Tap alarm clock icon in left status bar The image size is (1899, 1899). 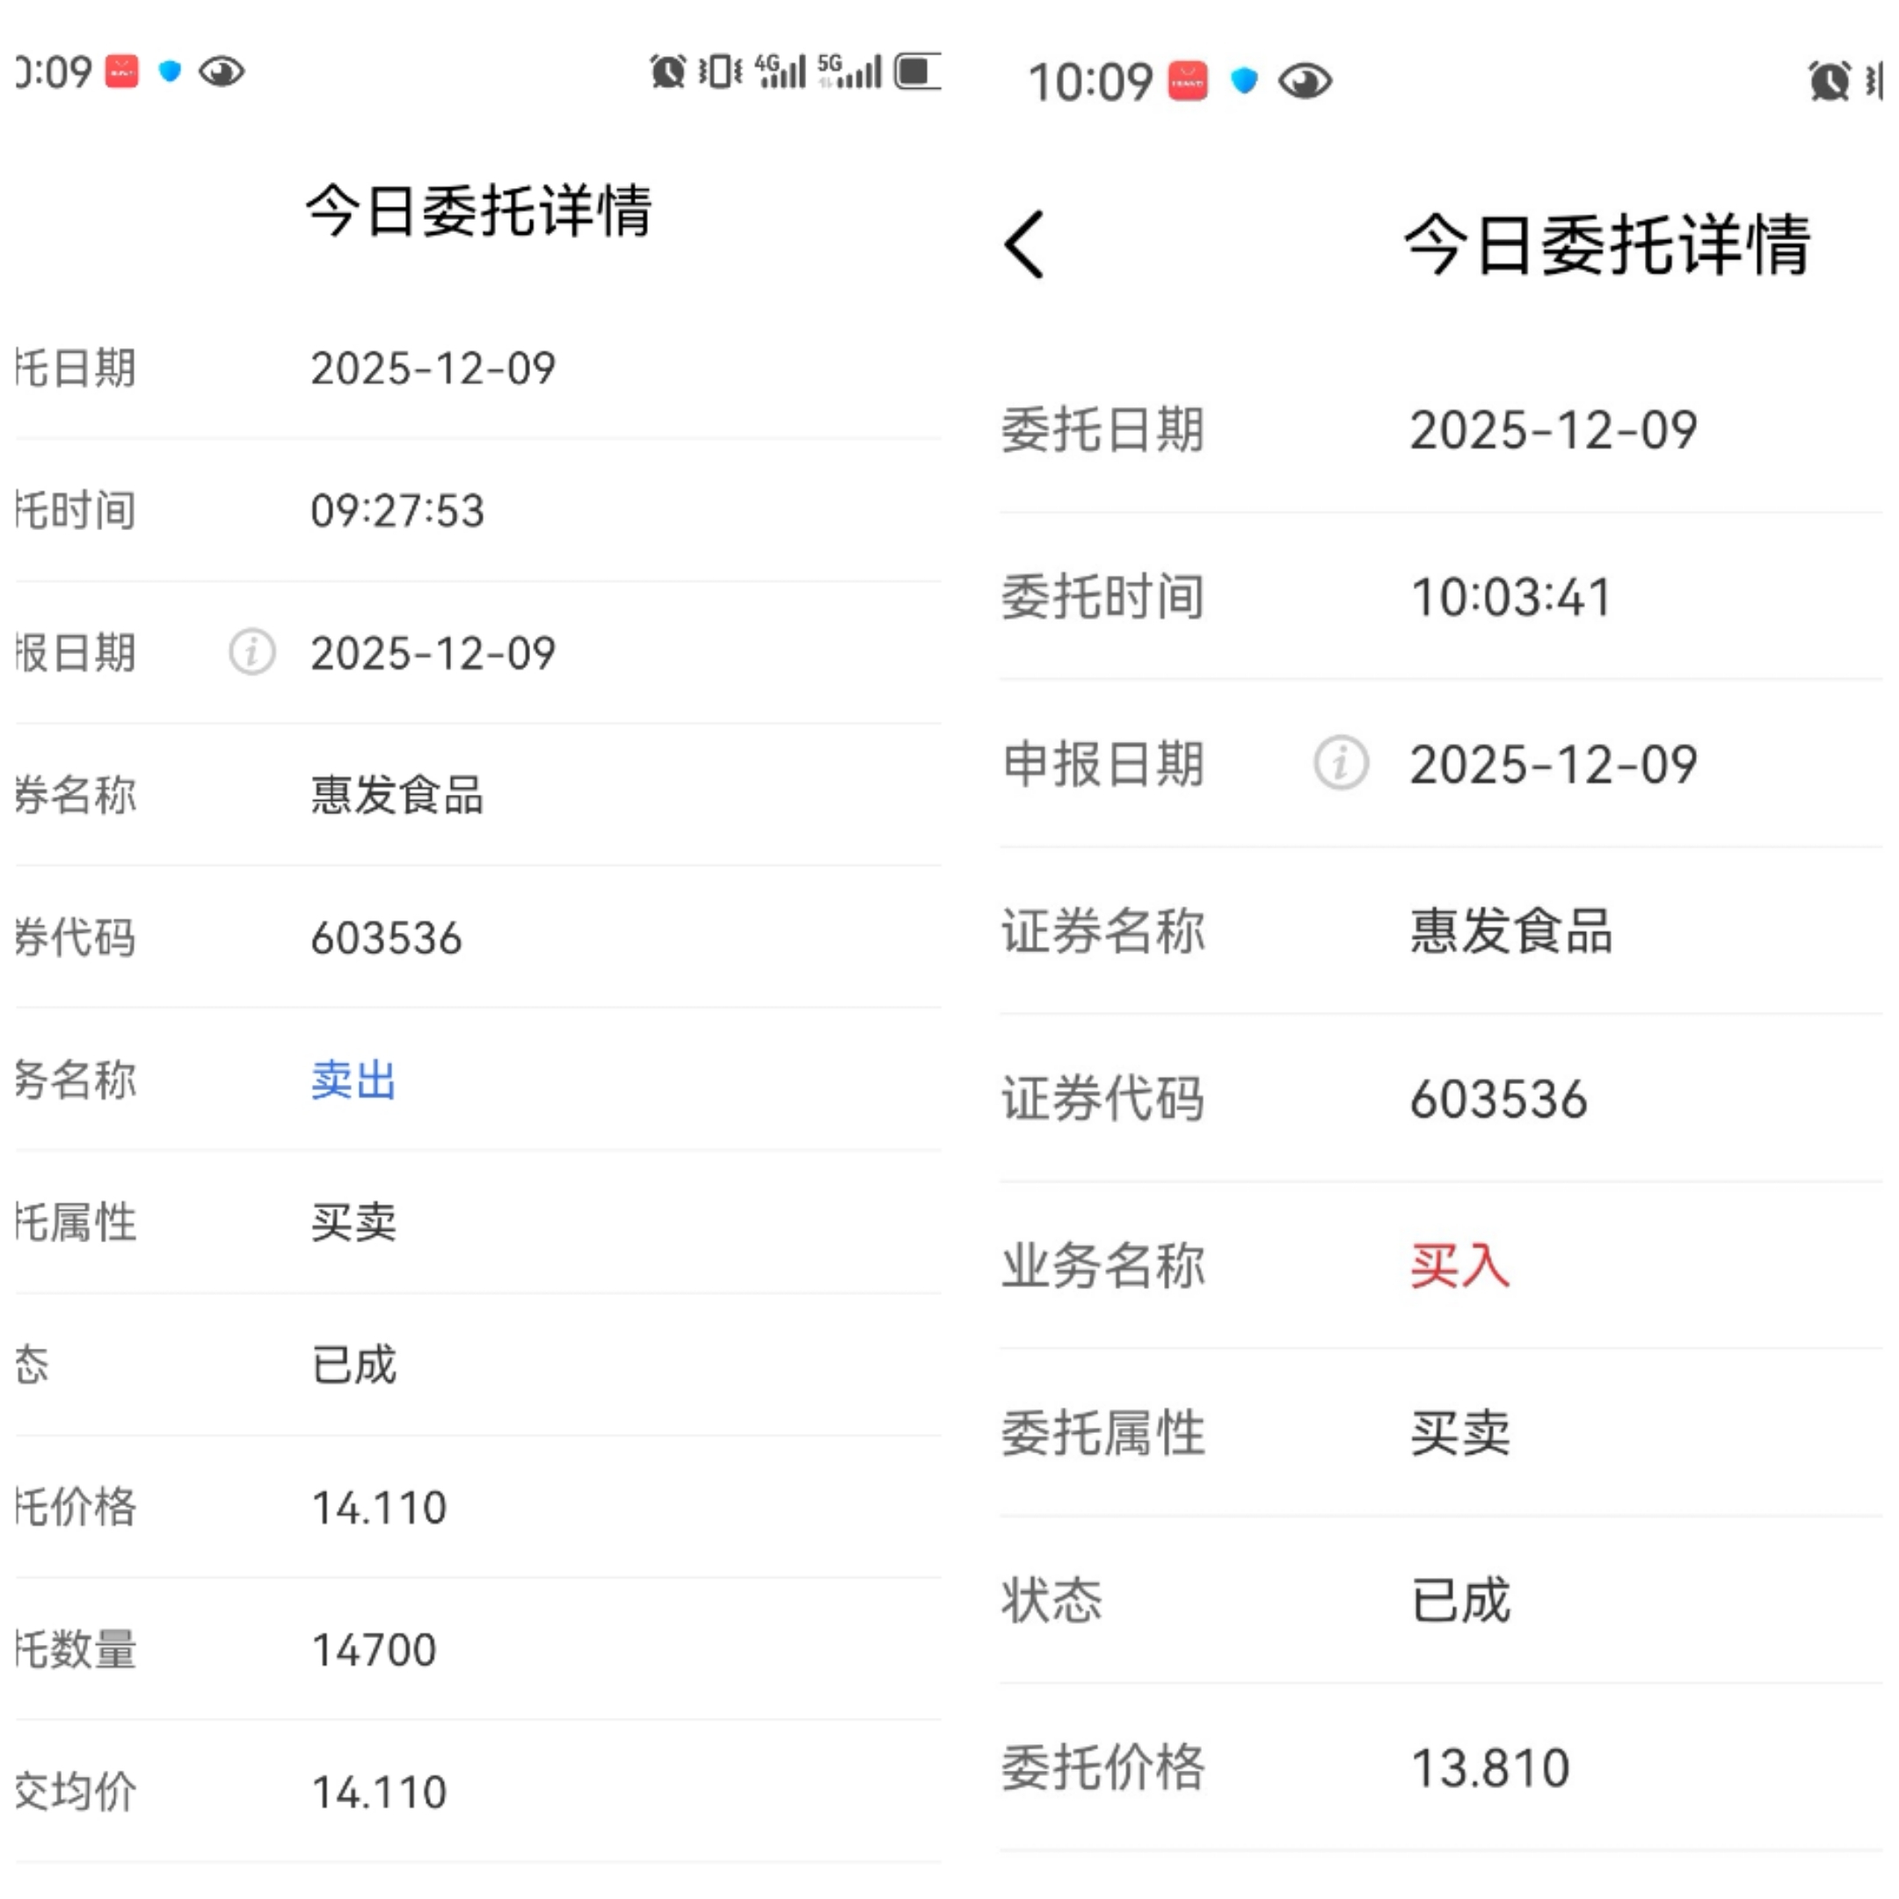(x=667, y=72)
